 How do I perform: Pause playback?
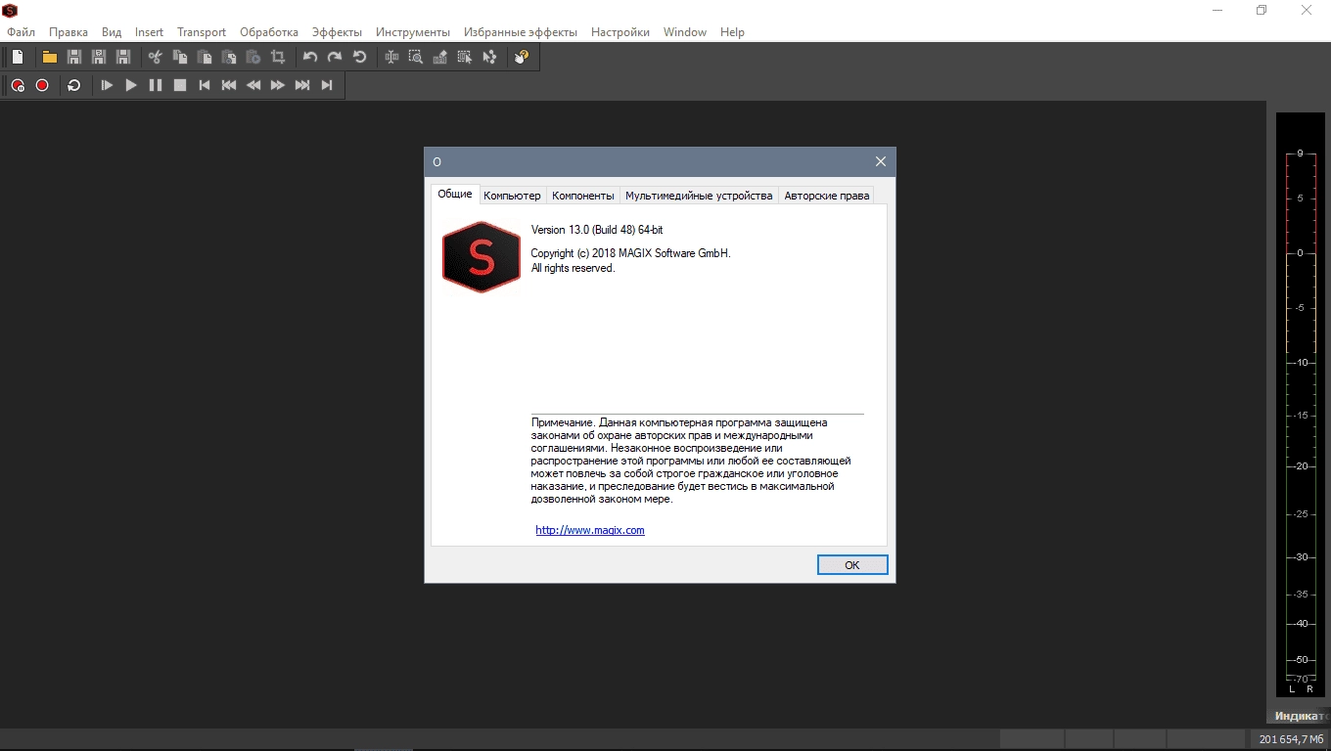[156, 85]
